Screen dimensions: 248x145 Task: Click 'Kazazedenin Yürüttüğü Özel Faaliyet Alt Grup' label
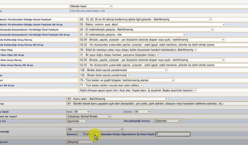click(35, 35)
